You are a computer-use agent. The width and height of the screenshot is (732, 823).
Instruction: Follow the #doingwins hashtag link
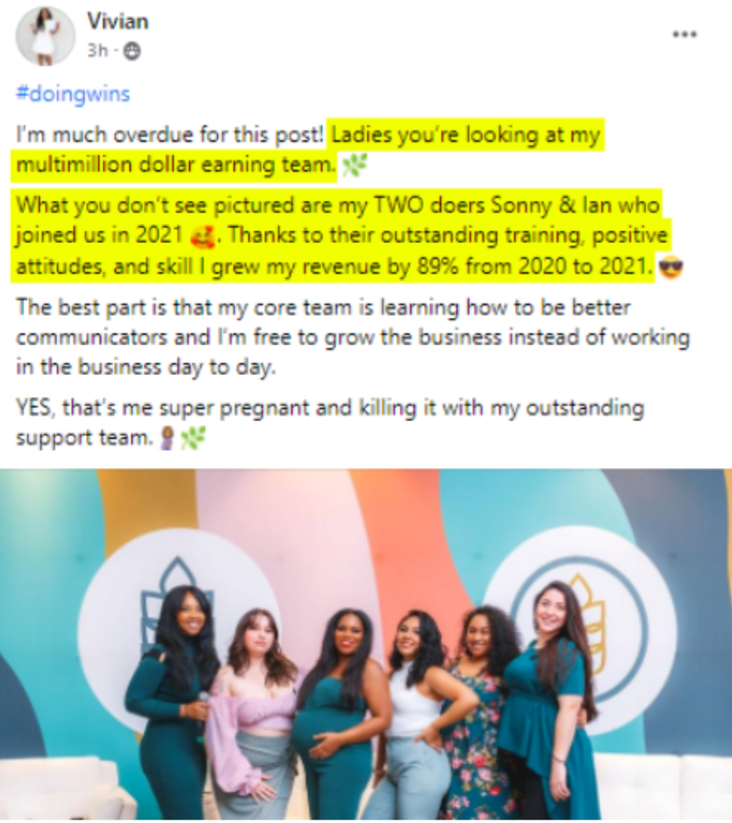(73, 94)
